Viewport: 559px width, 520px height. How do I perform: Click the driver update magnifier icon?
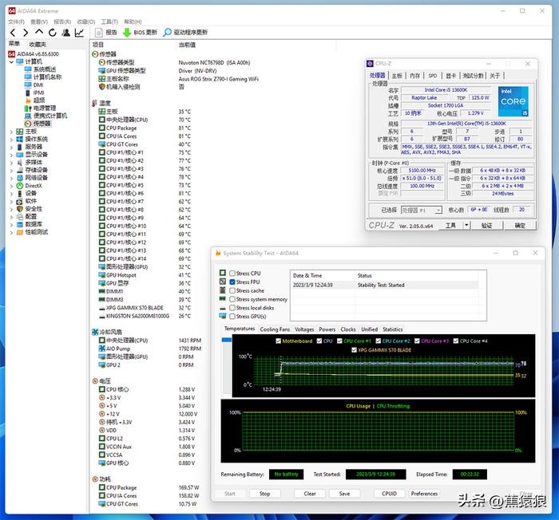point(168,33)
